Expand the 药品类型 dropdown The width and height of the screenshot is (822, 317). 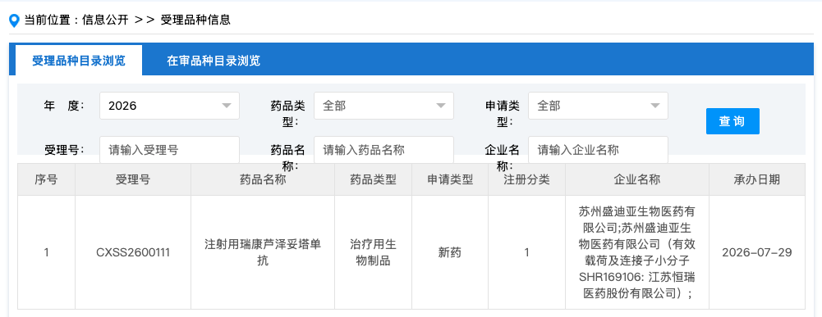coord(383,106)
